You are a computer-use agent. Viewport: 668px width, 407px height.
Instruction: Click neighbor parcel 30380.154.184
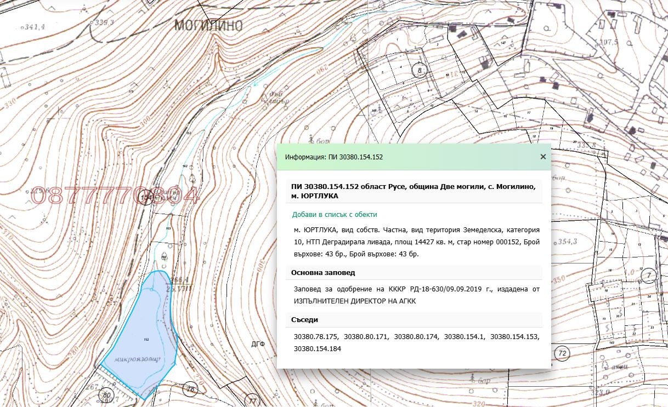click(318, 348)
